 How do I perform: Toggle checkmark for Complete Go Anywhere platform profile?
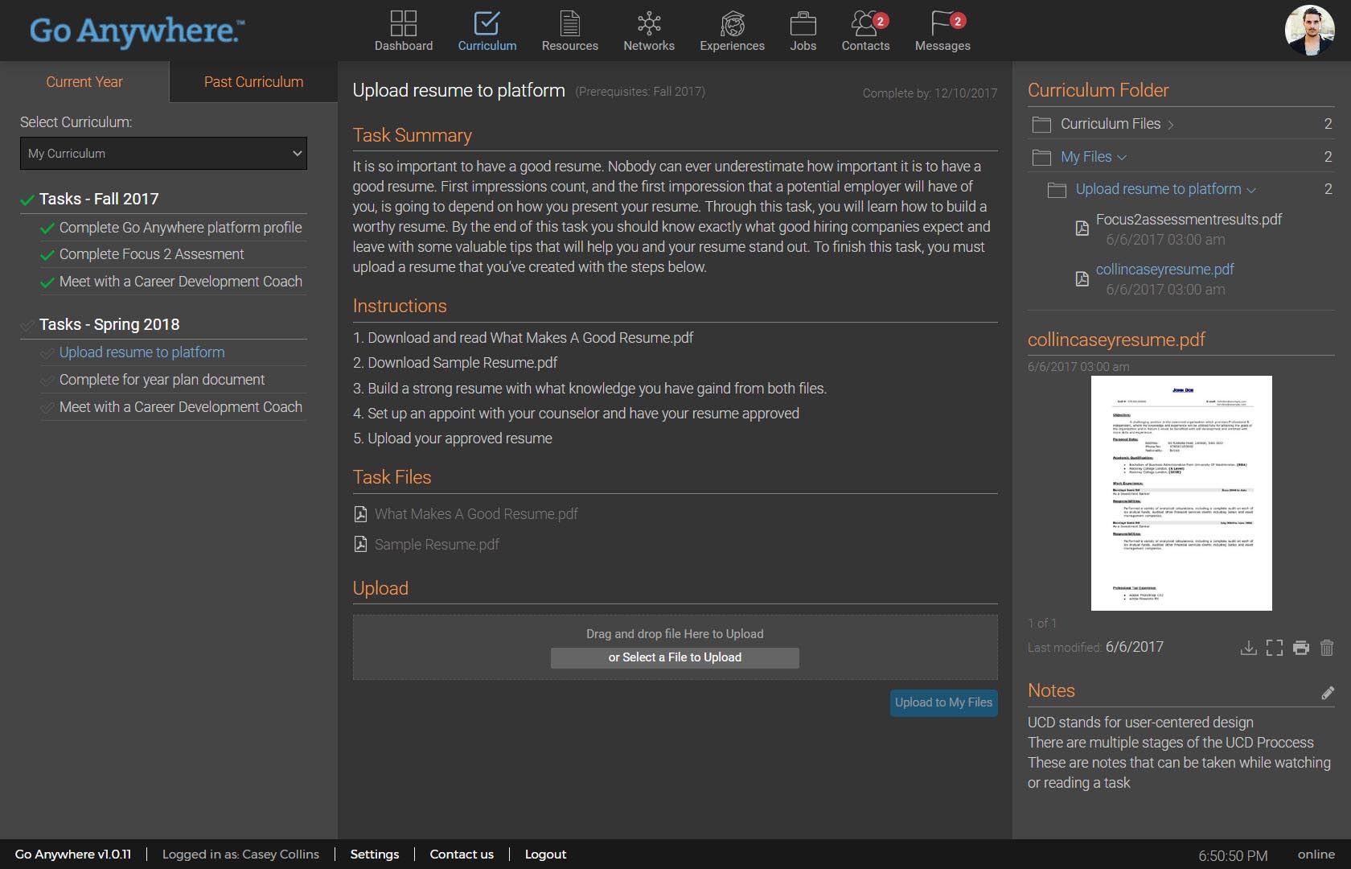coord(47,229)
